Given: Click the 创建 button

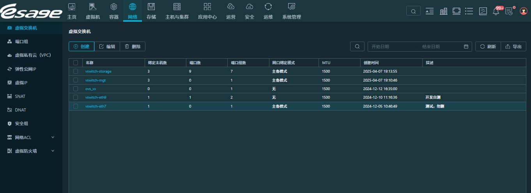Looking at the screenshot, I should pos(81,47).
